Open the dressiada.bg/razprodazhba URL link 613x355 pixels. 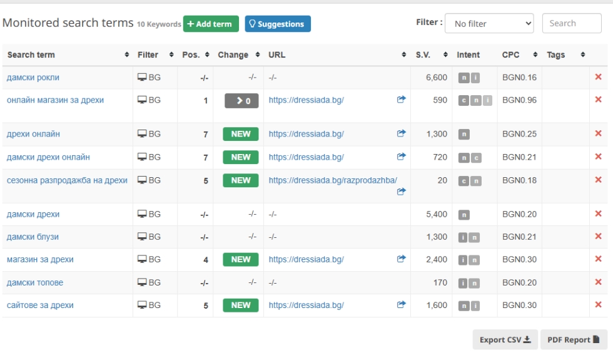pos(333,180)
